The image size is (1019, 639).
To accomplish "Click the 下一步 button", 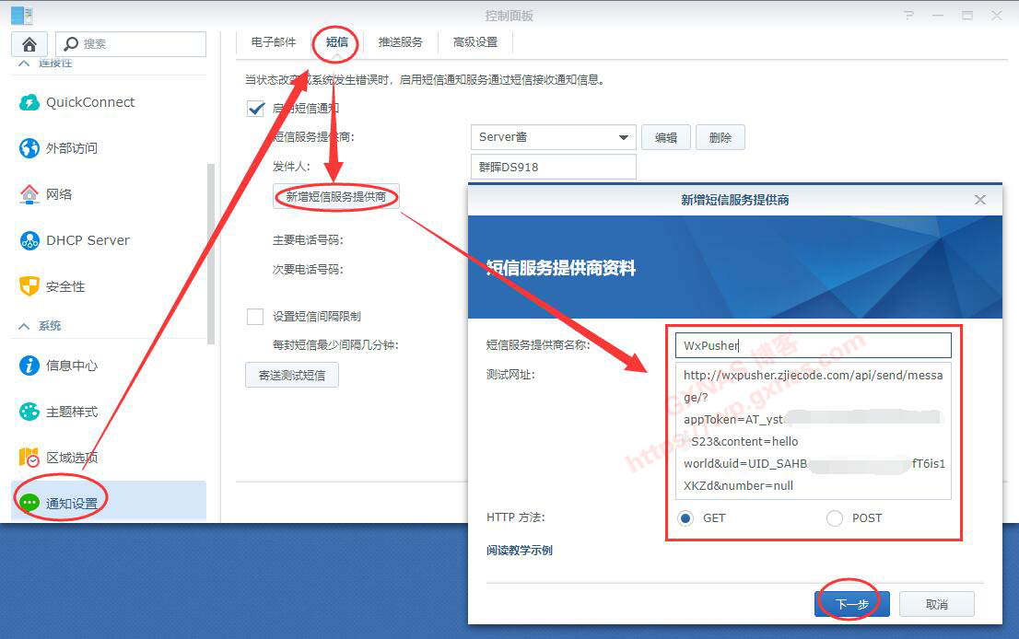I will [x=851, y=604].
